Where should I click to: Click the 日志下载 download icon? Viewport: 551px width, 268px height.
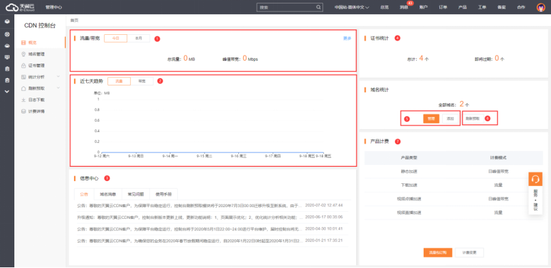(23, 100)
